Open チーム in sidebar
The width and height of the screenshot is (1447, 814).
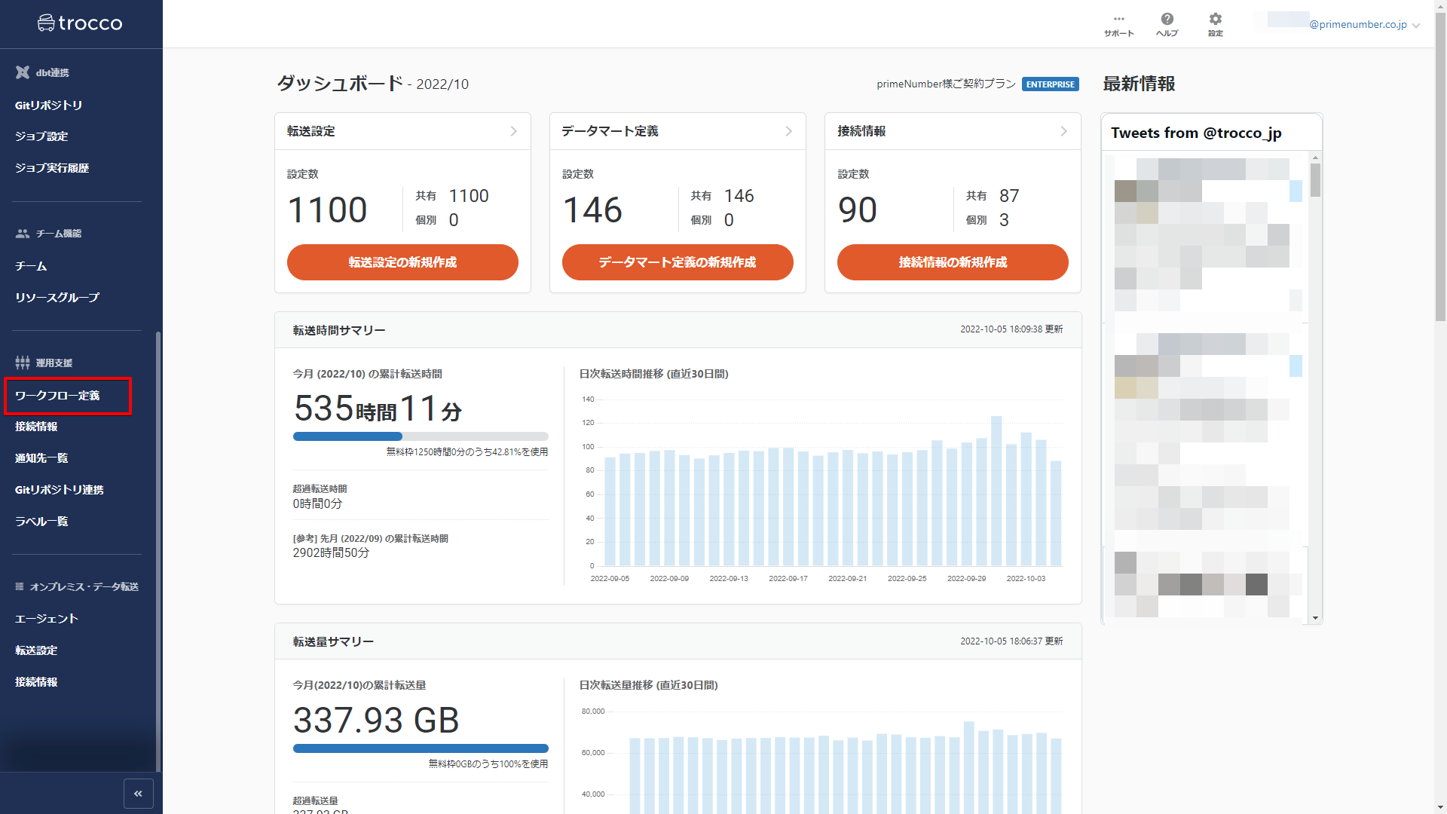pyautogui.click(x=31, y=266)
